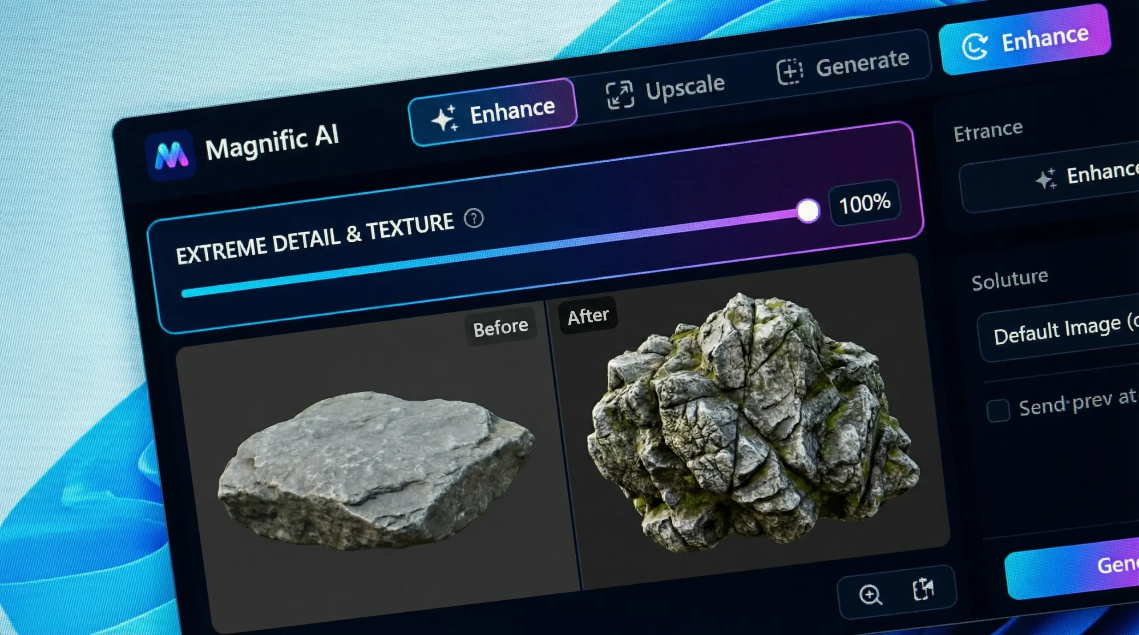This screenshot has height=635, width=1139.
Task: Click the before/after divider line
Action: (x=563, y=446)
